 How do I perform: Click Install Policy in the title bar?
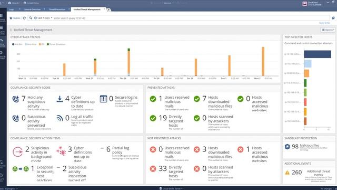click(31, 3)
